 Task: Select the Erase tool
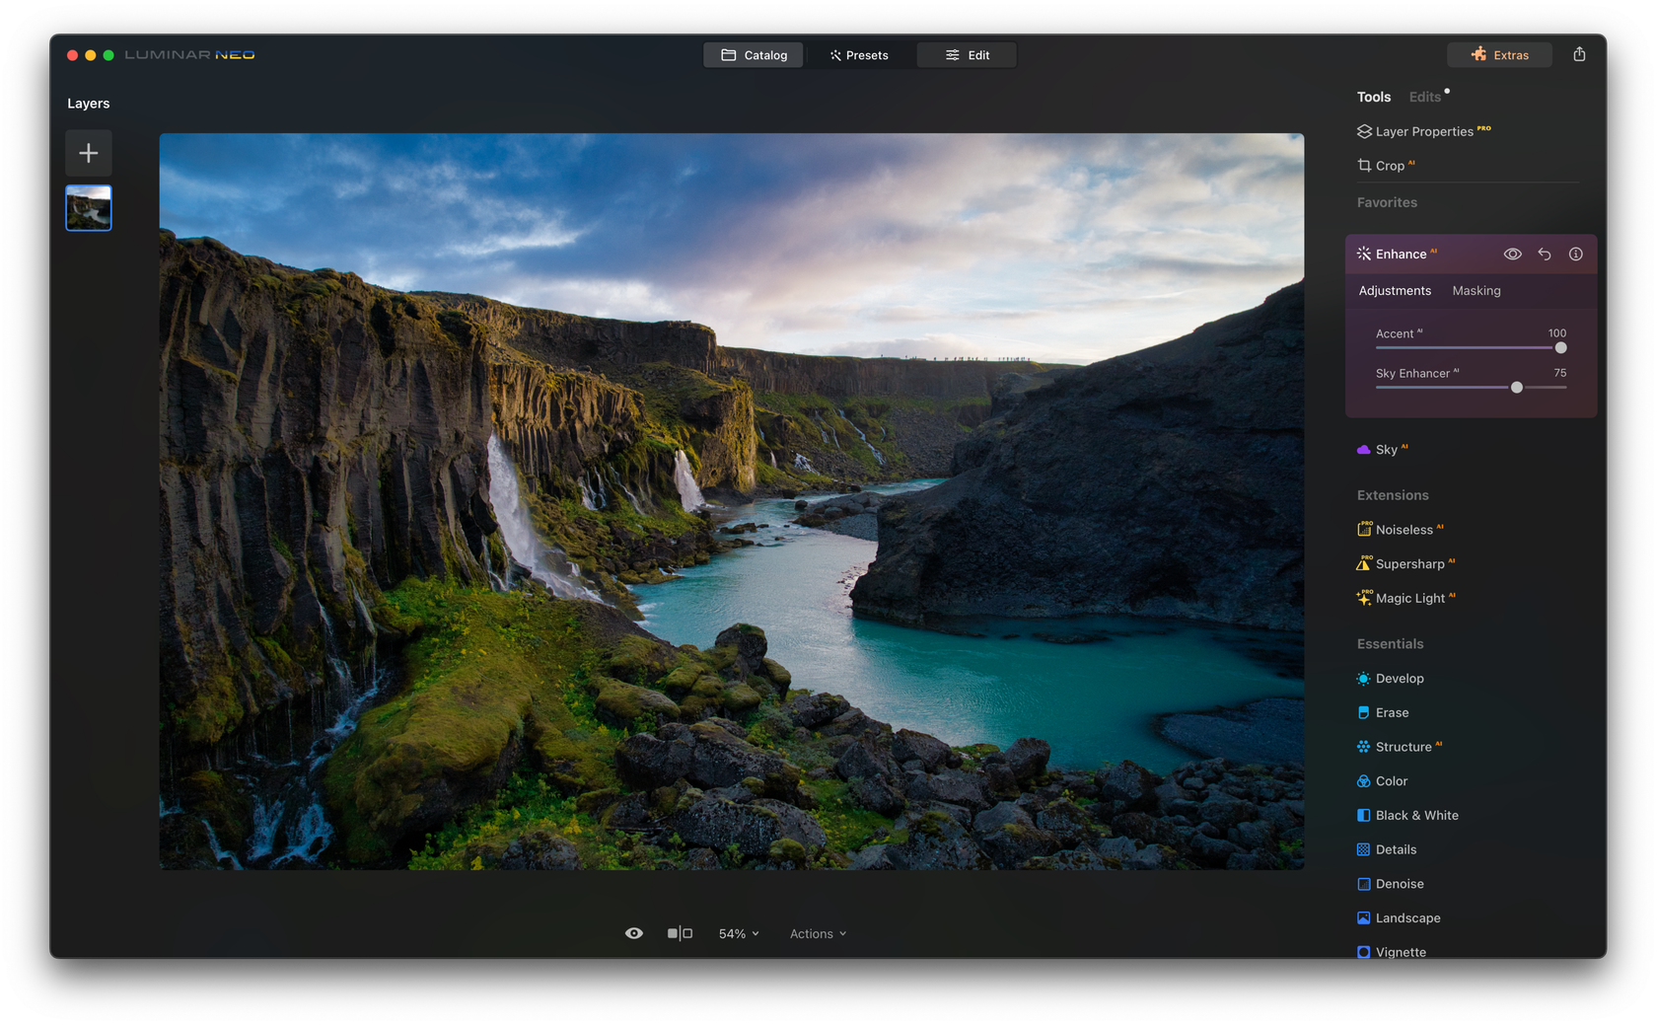(1392, 712)
